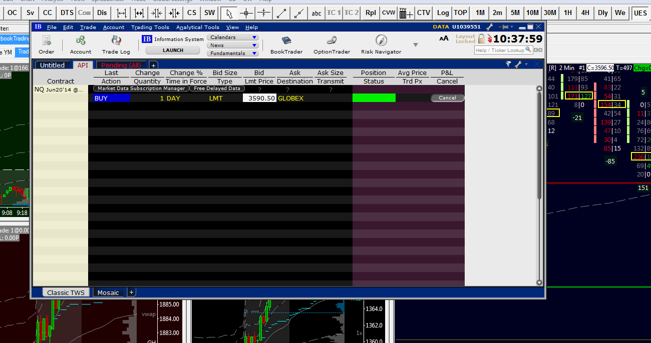Select the arrow pointer tool in chart toolbar

229,12
